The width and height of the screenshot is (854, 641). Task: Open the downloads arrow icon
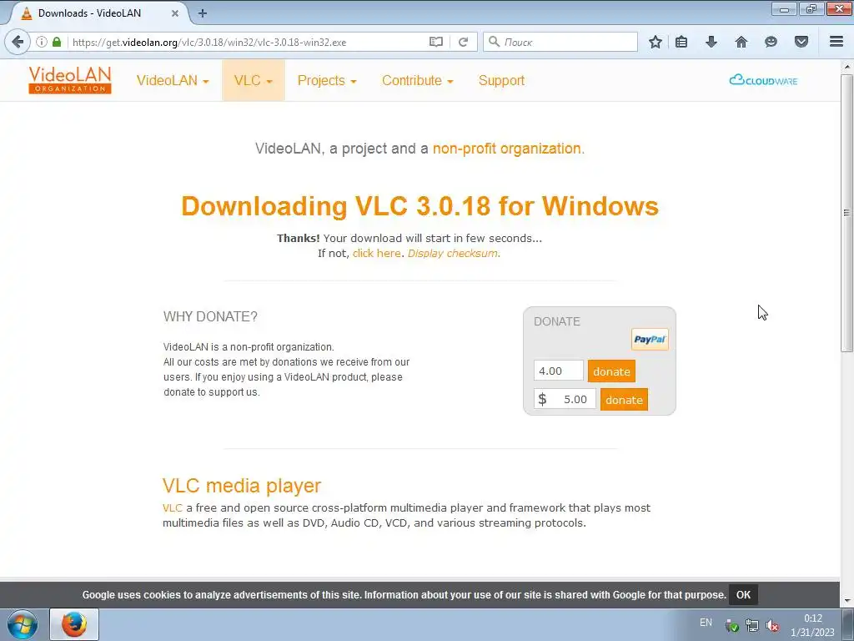pyautogui.click(x=711, y=42)
